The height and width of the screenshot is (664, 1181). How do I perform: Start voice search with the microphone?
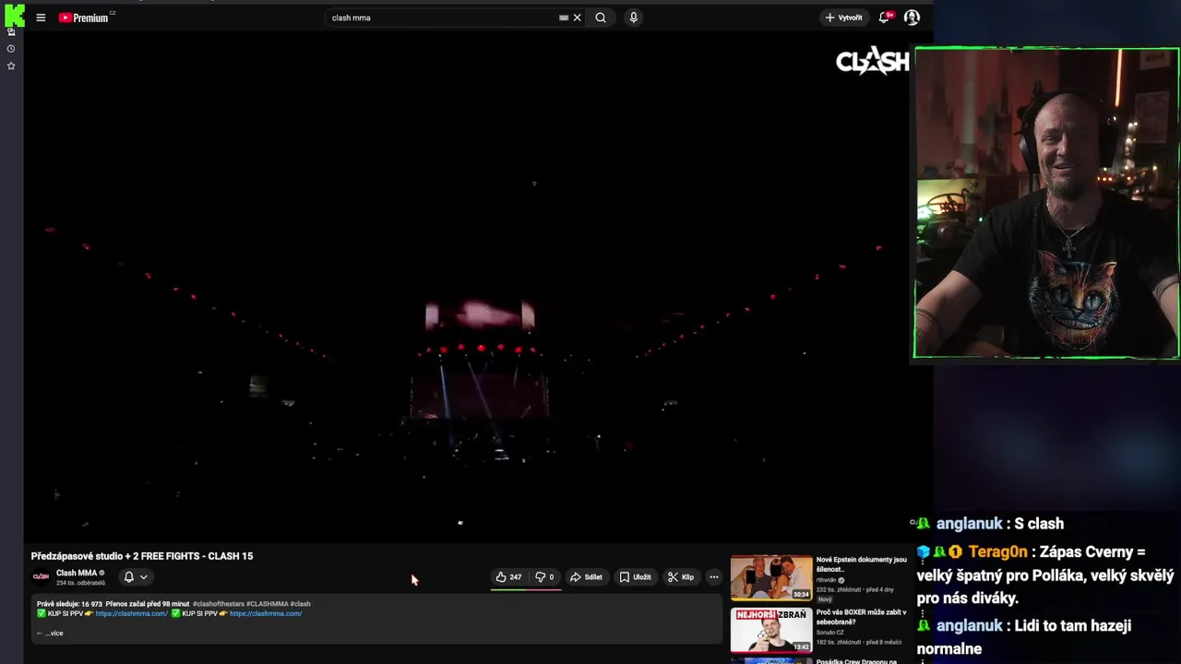point(633,18)
